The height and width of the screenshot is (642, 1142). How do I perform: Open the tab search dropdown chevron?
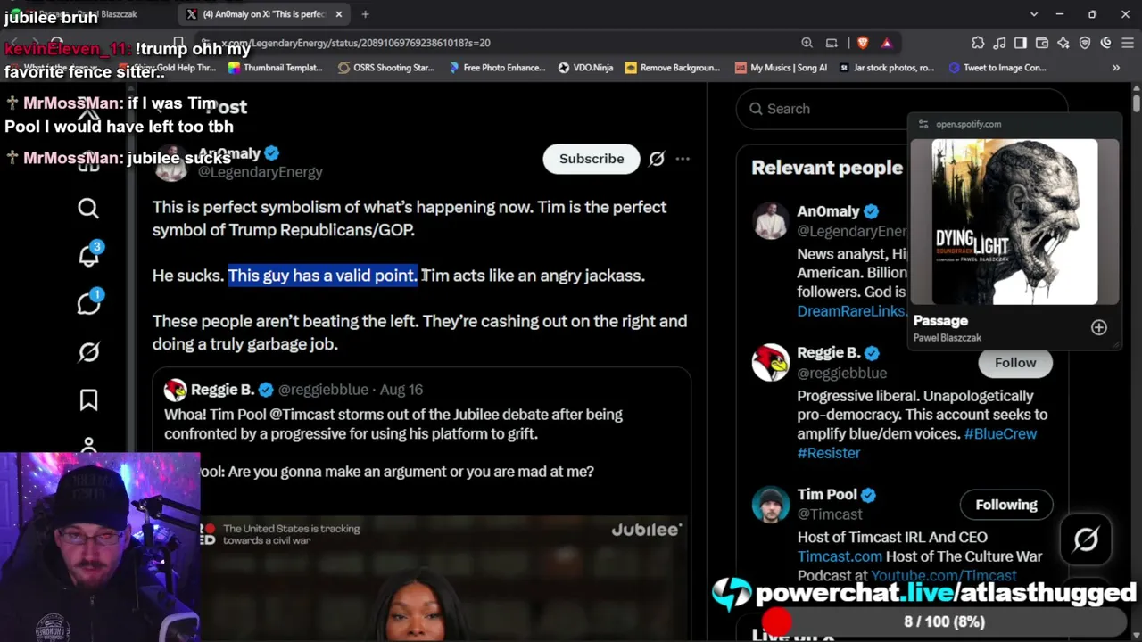1034,14
